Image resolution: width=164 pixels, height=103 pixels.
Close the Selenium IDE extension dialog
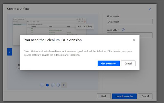134,40
